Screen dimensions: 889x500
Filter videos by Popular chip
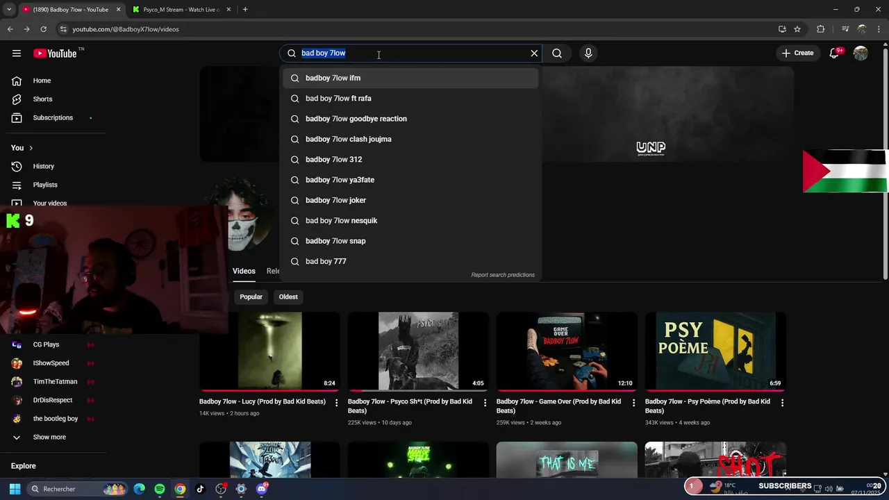(x=251, y=297)
